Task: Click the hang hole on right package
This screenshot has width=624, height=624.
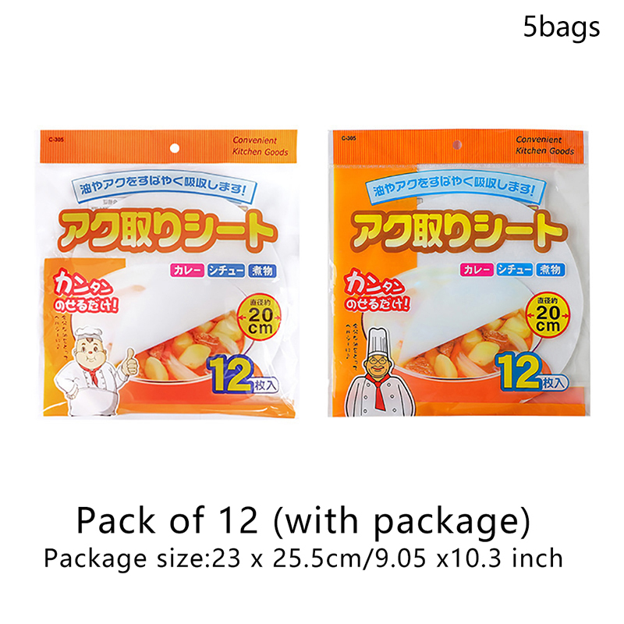Action: pyautogui.click(x=457, y=145)
